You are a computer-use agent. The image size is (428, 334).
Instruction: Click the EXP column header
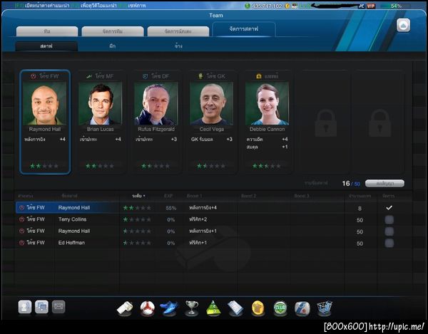(x=168, y=196)
